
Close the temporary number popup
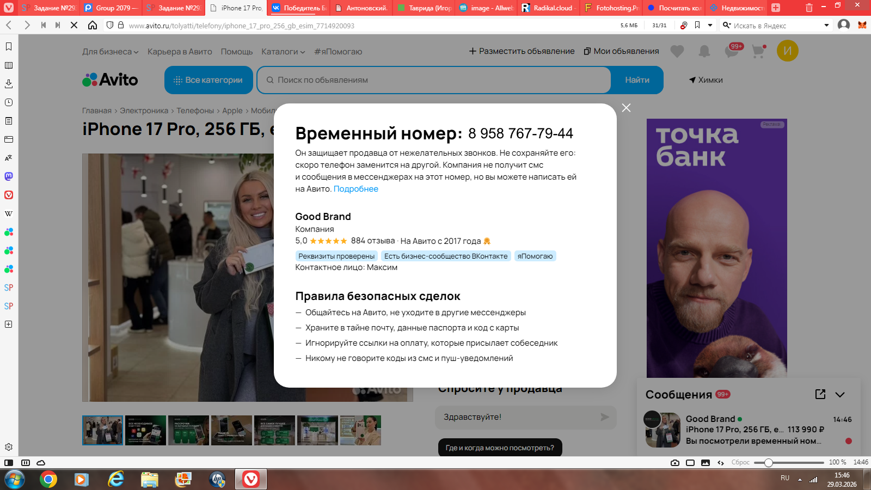click(x=627, y=108)
